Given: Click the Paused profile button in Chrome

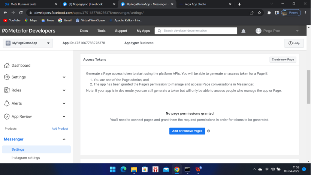Looking at the screenshot, I should click(x=291, y=13).
